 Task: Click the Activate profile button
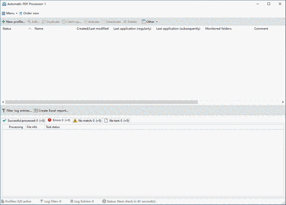[92, 22]
